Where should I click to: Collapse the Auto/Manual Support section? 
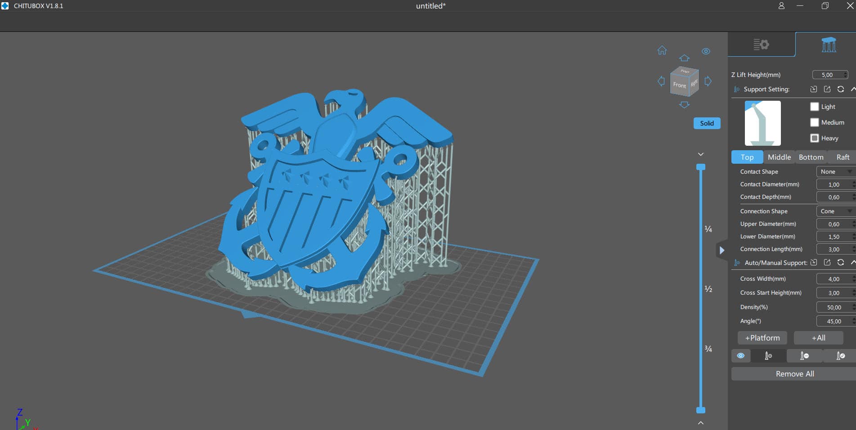852,263
